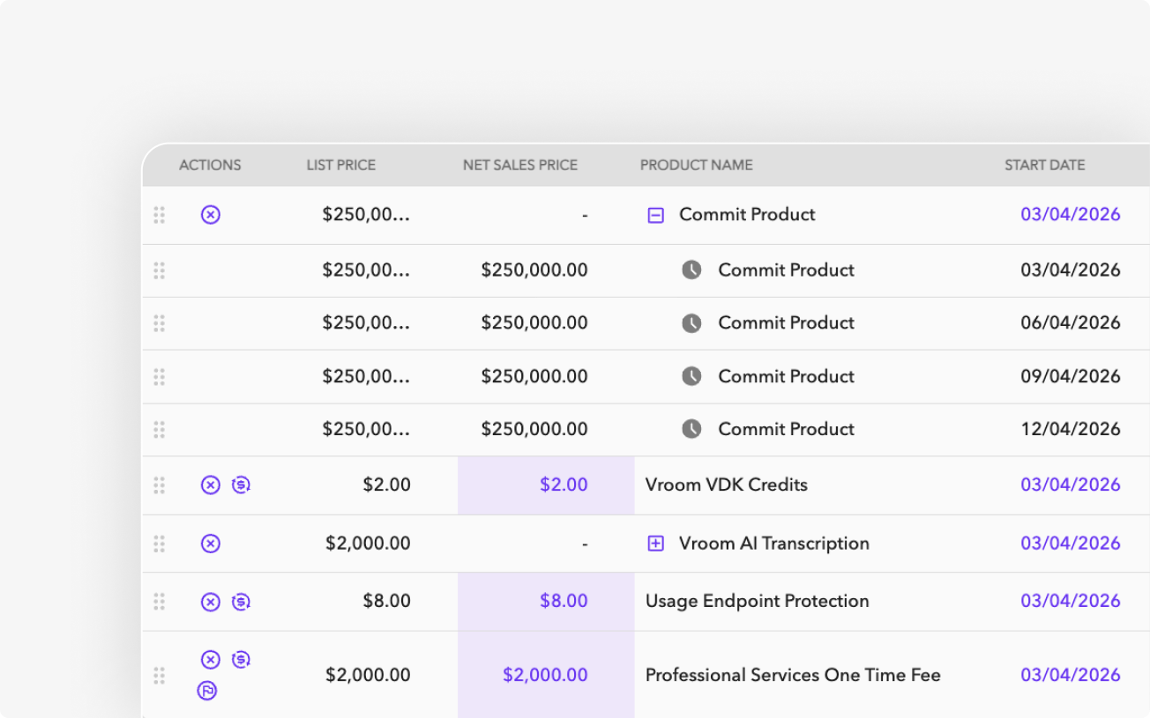Click remove icon on Usage Endpoint Protection row
This screenshot has height=718, width=1150.
(x=210, y=602)
